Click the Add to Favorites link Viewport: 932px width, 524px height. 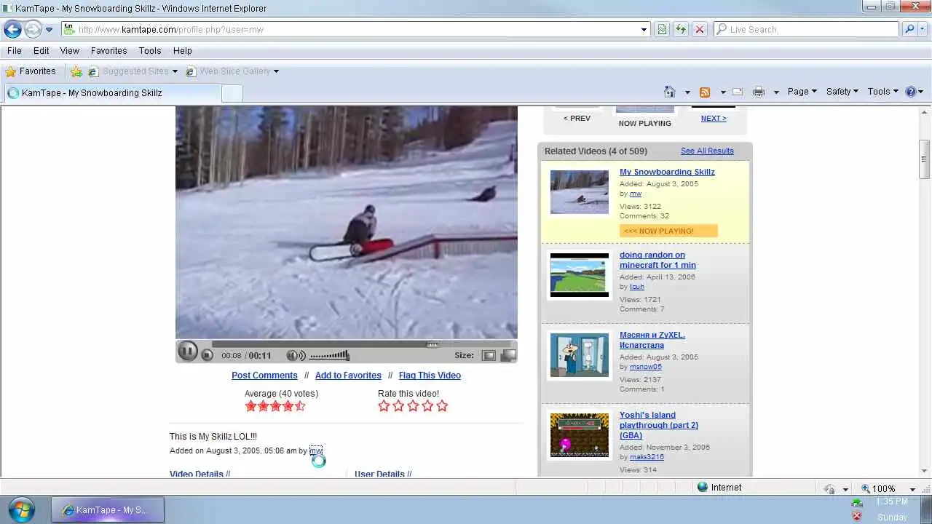point(348,376)
